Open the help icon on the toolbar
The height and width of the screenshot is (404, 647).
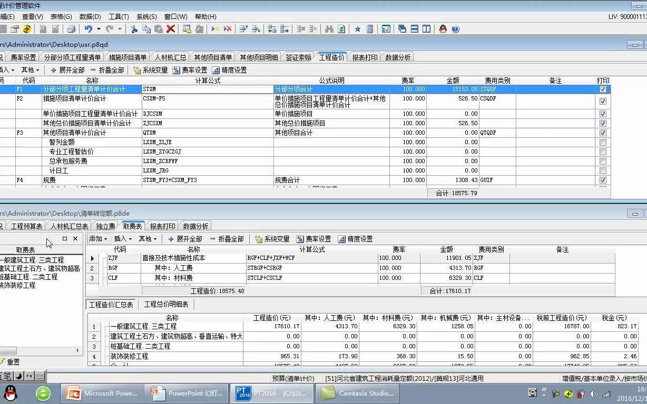coord(456,29)
